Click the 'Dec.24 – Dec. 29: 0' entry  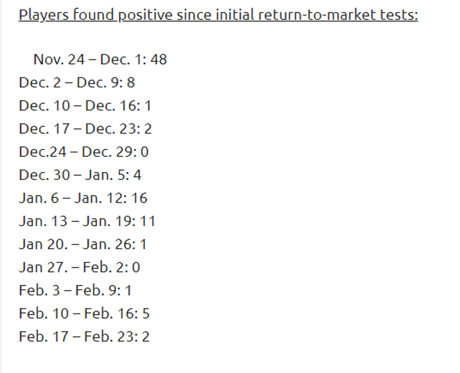[84, 152]
